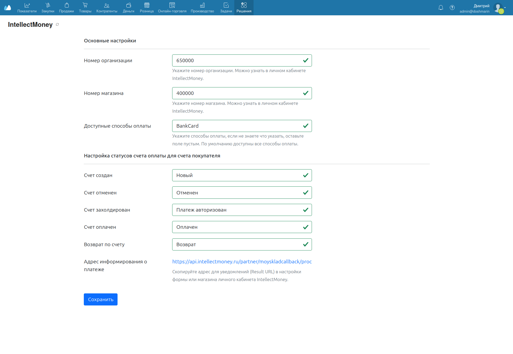513x354 pixels.
Task: Open the Счет создан status selector
Action: click(242, 175)
